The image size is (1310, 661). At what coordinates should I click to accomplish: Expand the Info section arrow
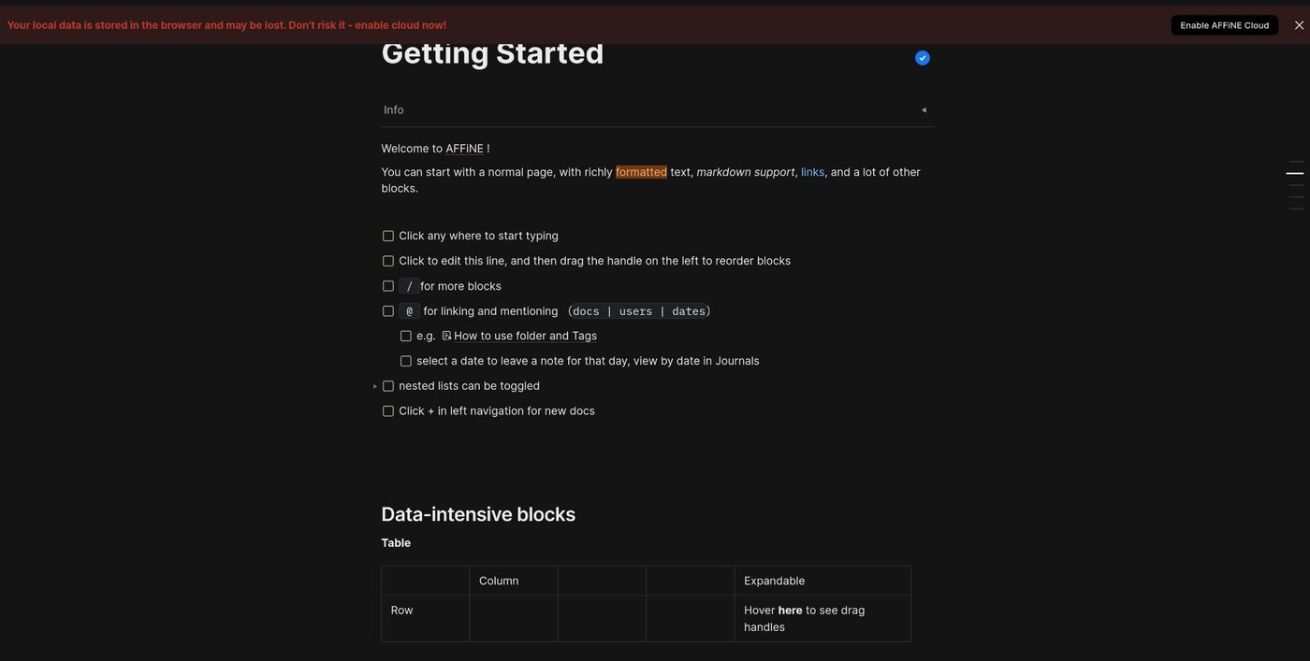pyautogui.click(x=924, y=110)
